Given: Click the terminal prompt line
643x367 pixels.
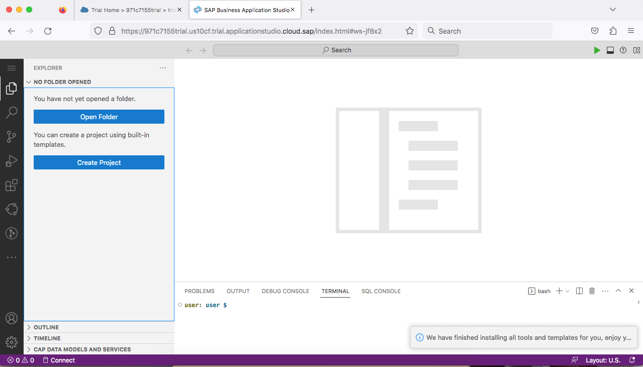Looking at the screenshot, I should pos(206,305).
